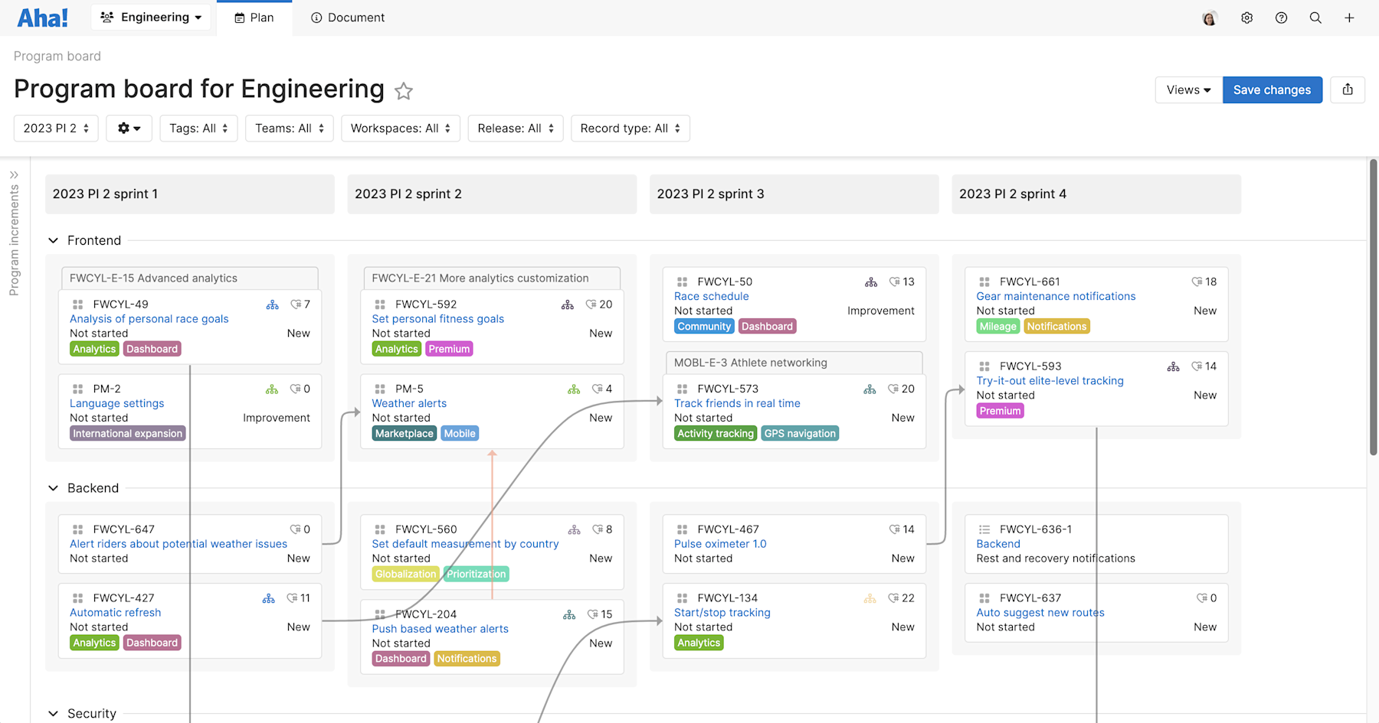The image size is (1379, 723).
Task: Open the board customization gear in the filter bar
Action: pyautogui.click(x=128, y=128)
